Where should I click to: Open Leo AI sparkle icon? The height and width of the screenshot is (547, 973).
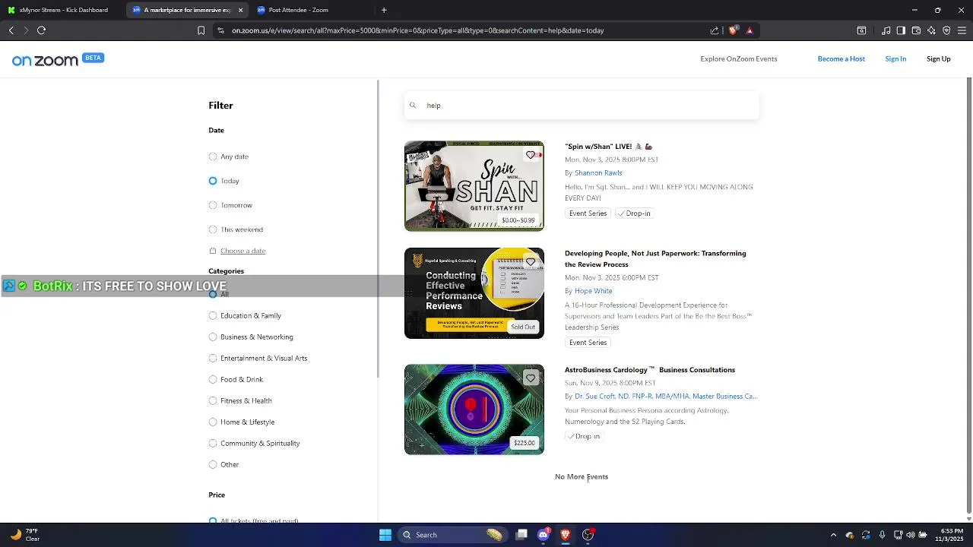pyautogui.click(x=931, y=30)
